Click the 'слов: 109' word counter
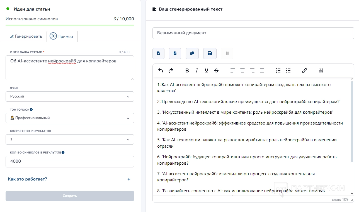Viewport: 359px width, 212px height. click(340, 200)
